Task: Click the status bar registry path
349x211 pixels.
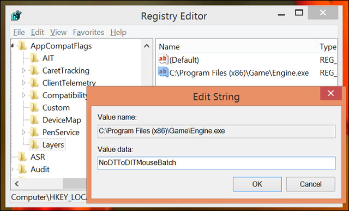Action: tap(49, 197)
